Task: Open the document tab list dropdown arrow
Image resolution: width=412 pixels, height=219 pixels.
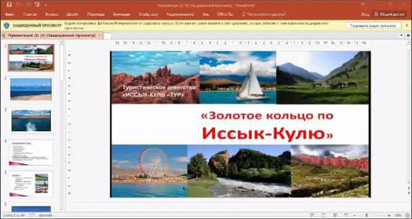Action: (x=401, y=35)
